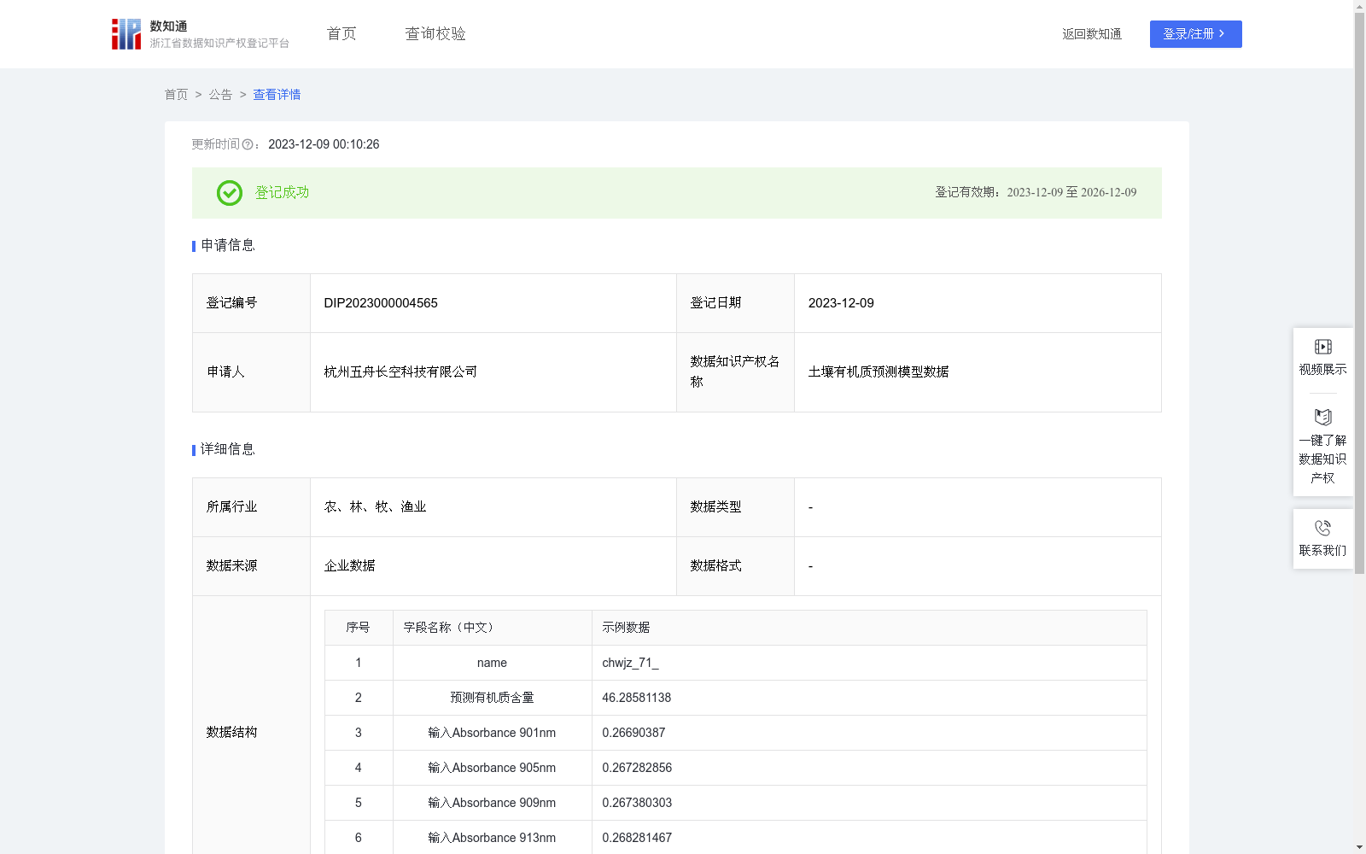The width and height of the screenshot is (1366, 854).
Task: Click the 数据结构 row label
Action: click(x=231, y=733)
